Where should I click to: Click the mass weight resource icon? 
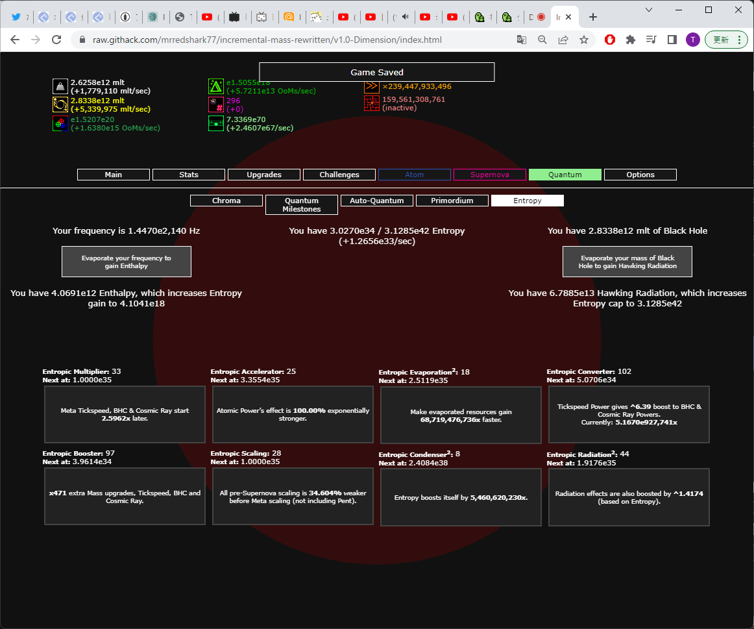[x=60, y=86]
